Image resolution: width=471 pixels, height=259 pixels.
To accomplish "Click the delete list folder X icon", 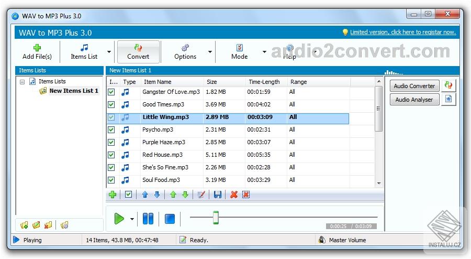I will [x=48, y=225].
